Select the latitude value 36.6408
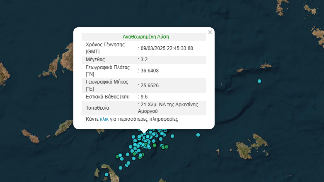The width and height of the screenshot is (324, 182). click(x=150, y=71)
